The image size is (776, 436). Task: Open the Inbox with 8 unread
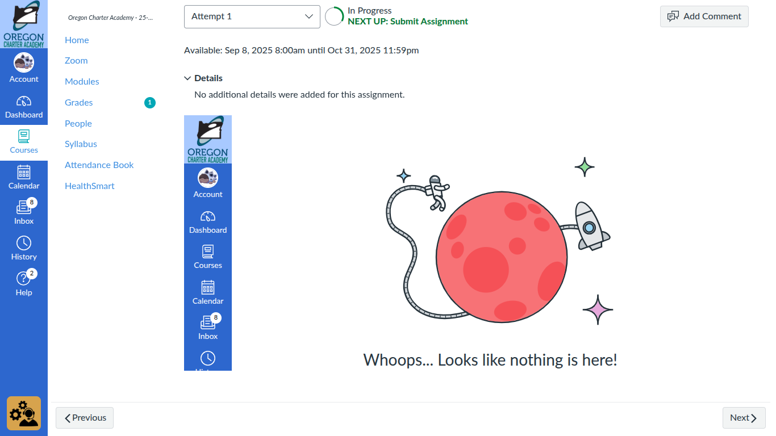point(24,213)
